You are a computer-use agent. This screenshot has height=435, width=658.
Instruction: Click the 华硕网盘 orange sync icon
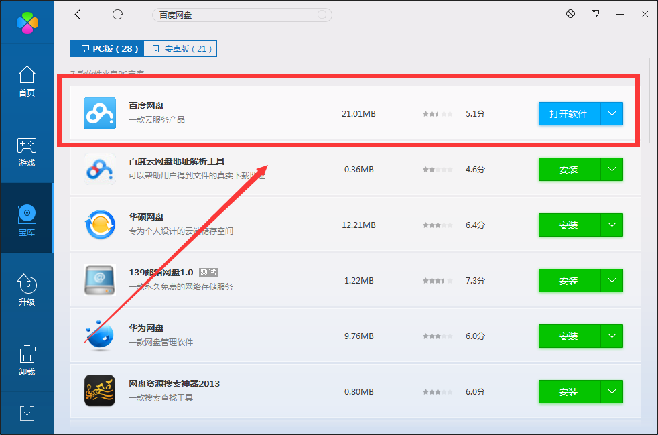(100, 225)
